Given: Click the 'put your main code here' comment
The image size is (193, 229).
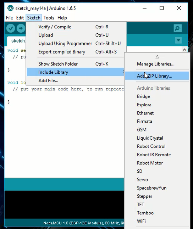Looking at the screenshot, I should tap(68, 89).
